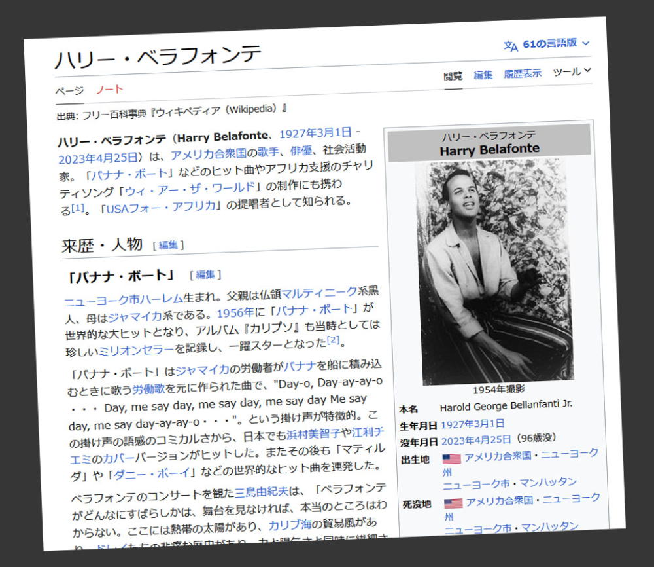Open アメリカ合衆国 link in 死没地 row
Screen dimensions: 654x567
point(500,501)
